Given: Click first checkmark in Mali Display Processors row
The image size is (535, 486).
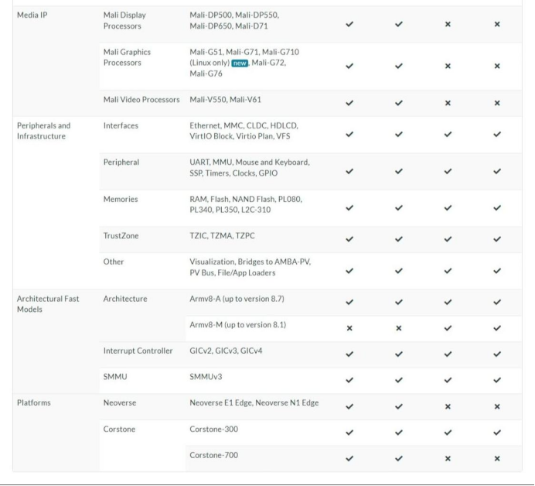Looking at the screenshot, I should tap(351, 25).
